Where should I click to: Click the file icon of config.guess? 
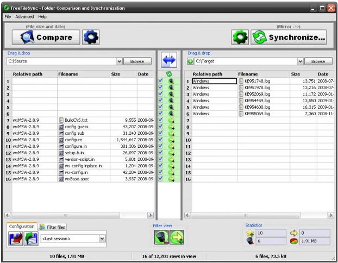pos(61,127)
